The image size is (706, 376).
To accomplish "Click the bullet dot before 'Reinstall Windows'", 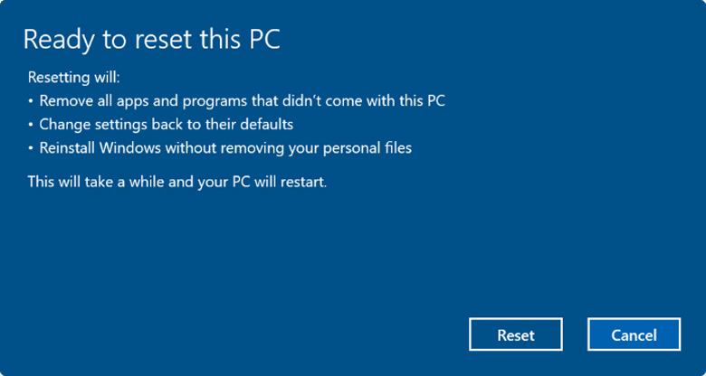I will (x=31, y=147).
